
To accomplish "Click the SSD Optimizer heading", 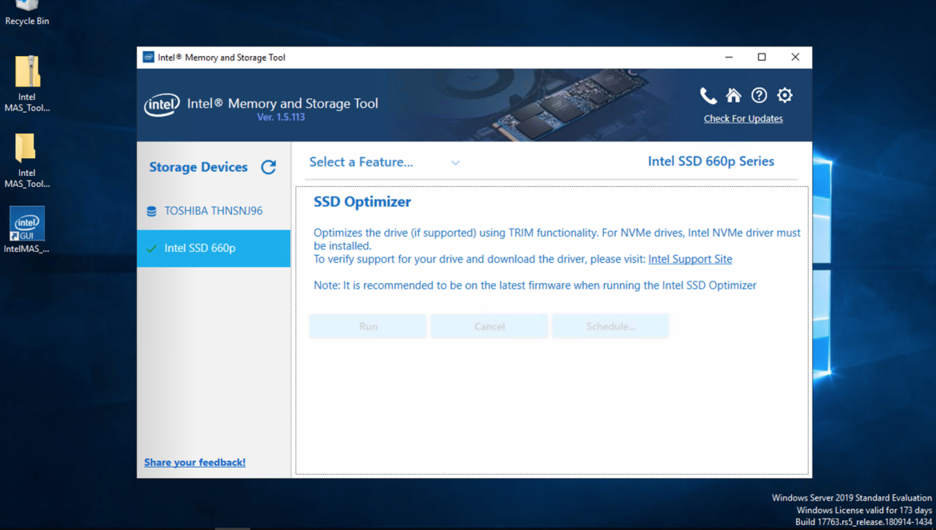I will point(362,202).
